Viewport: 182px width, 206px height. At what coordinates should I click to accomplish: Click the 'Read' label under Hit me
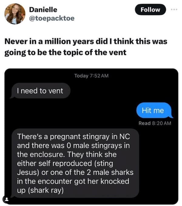click(x=144, y=123)
